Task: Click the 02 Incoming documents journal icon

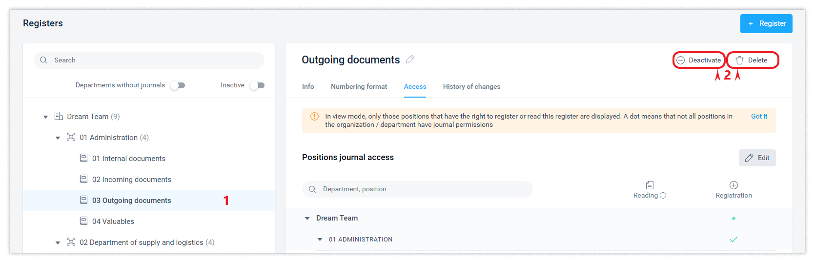Action: pyautogui.click(x=83, y=179)
